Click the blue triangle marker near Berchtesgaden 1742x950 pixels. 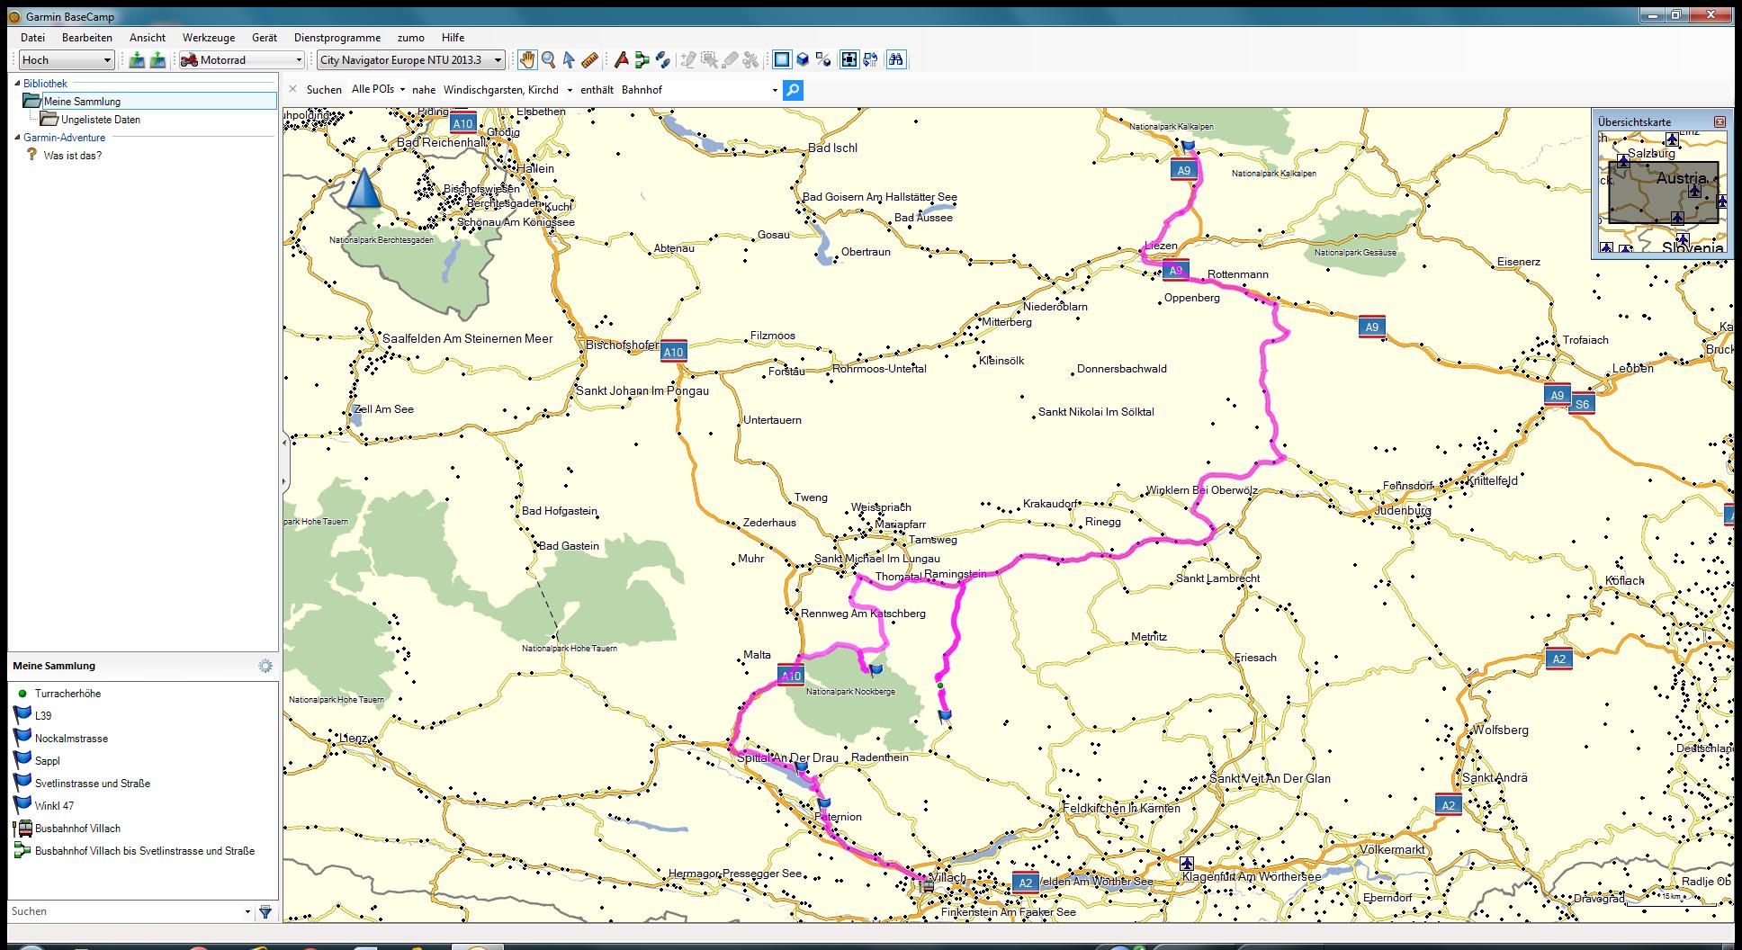click(364, 188)
